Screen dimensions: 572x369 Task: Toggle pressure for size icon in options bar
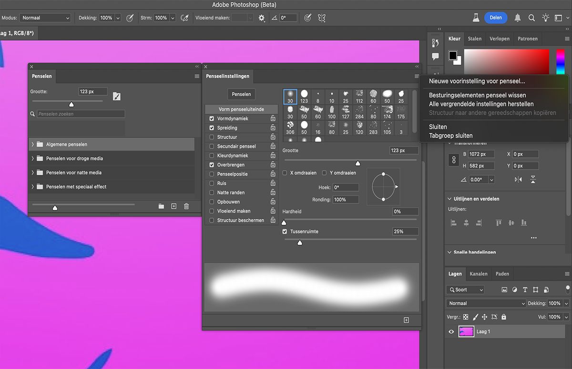308,18
